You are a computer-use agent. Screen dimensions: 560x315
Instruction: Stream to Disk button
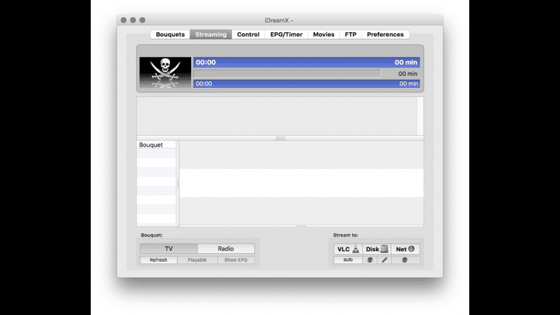[x=377, y=249]
